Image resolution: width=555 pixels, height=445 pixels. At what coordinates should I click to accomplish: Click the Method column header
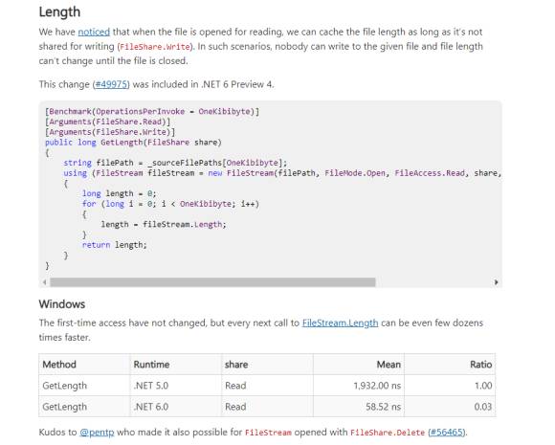tap(59, 365)
